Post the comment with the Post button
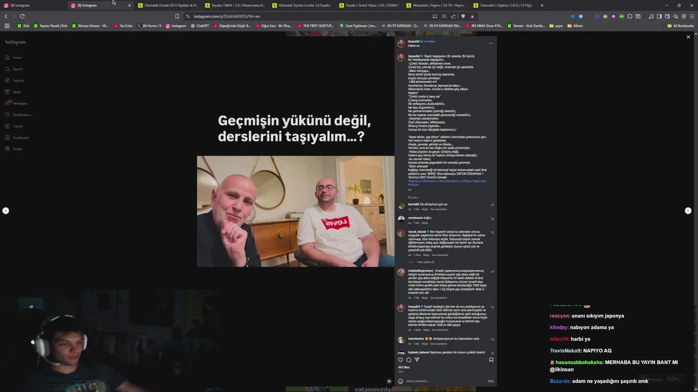Viewport: 698px width, 392px height. [x=491, y=381]
